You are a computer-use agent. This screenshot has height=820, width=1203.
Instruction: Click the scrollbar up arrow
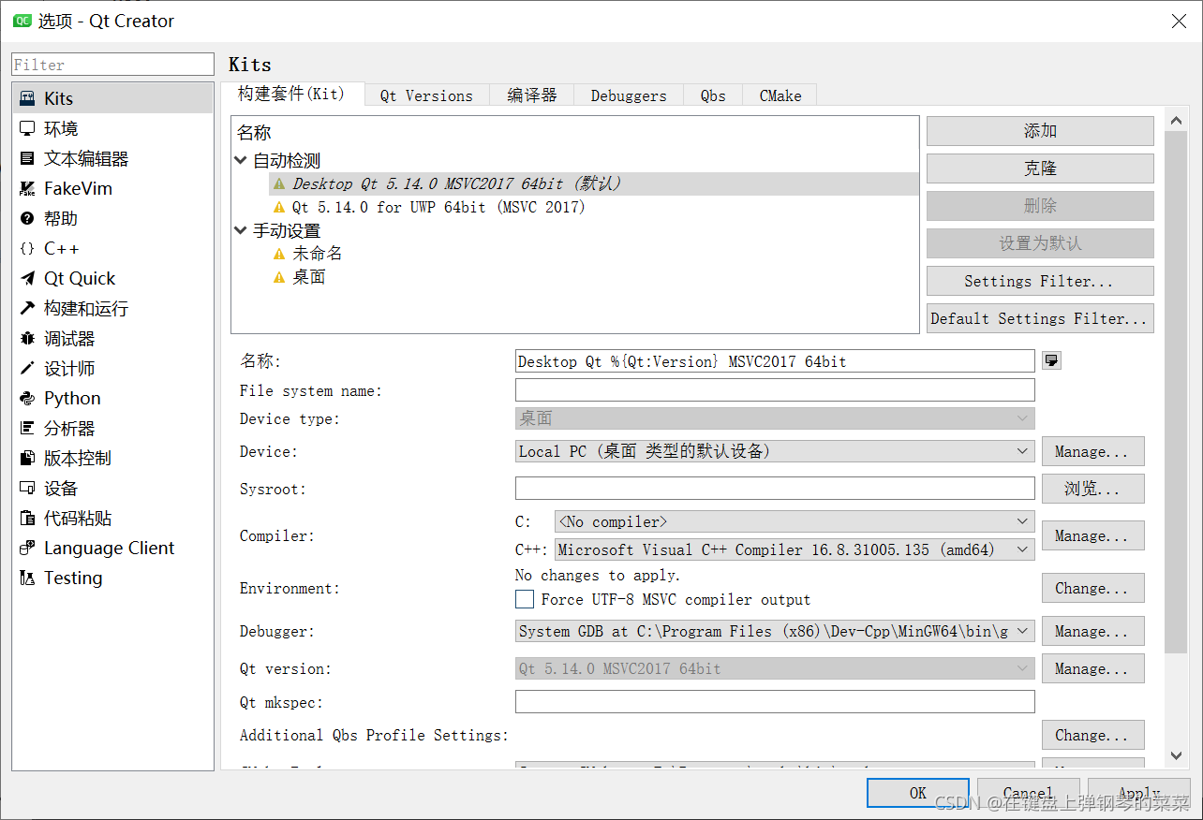click(x=1177, y=118)
